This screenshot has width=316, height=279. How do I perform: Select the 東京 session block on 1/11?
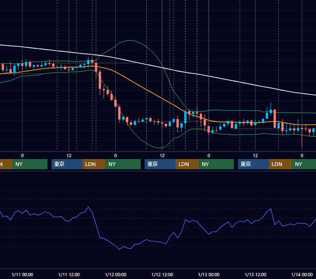[67, 164]
